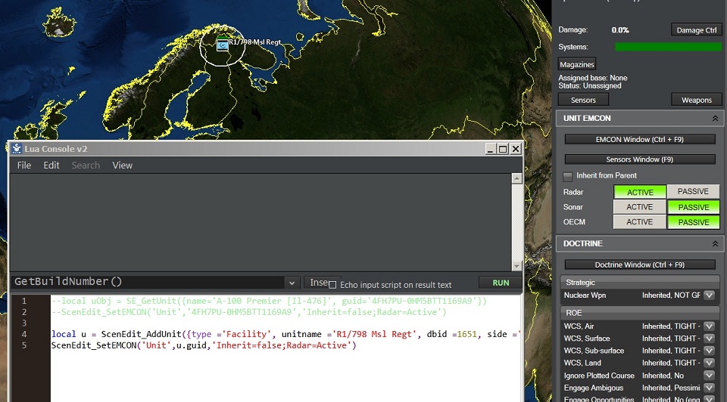Click the Systems green status bar

tap(668, 47)
